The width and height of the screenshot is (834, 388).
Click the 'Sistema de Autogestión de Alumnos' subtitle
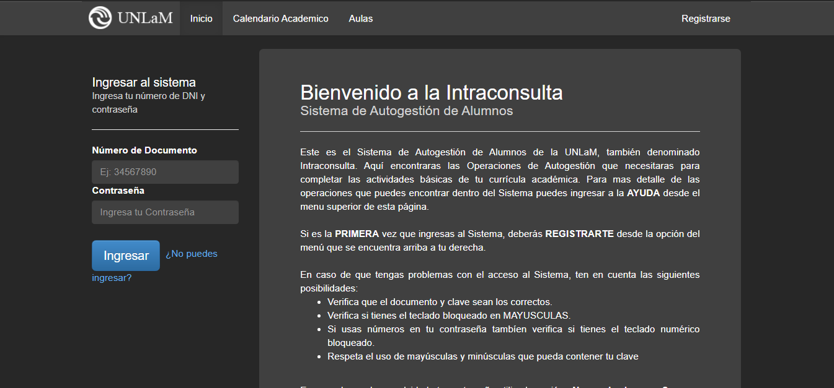click(x=407, y=111)
